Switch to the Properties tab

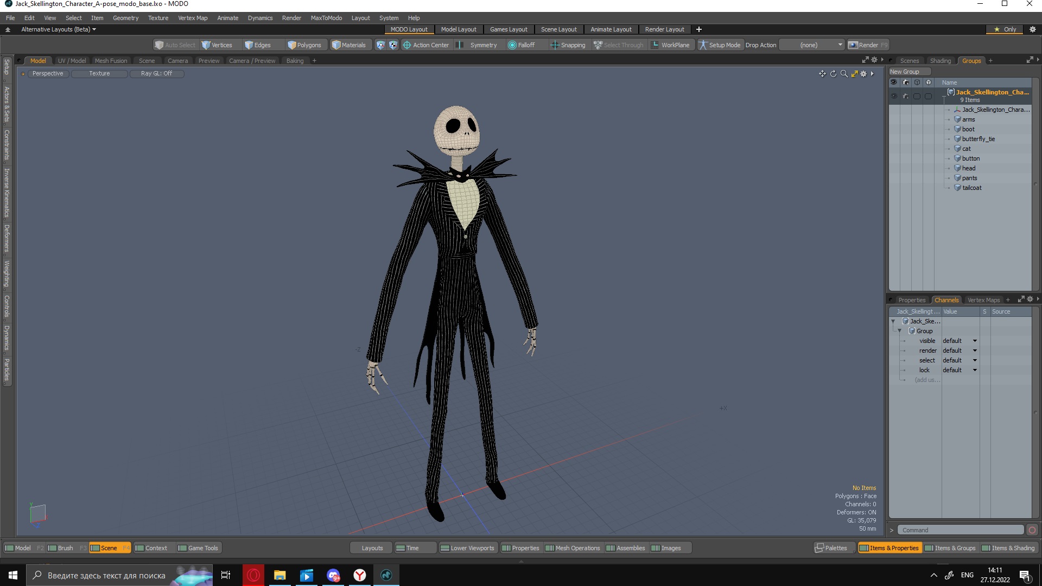point(912,300)
